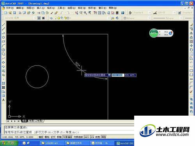Toggle 对象捕捉 (Object Snap) in status bar
Viewport: 195px width, 146px height.
67,137
